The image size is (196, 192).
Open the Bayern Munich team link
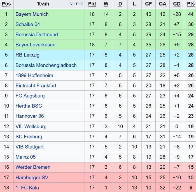[32, 14]
